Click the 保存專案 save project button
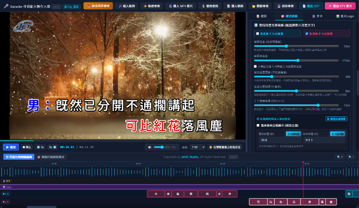The height and width of the screenshot is (208, 359). tap(285, 6)
